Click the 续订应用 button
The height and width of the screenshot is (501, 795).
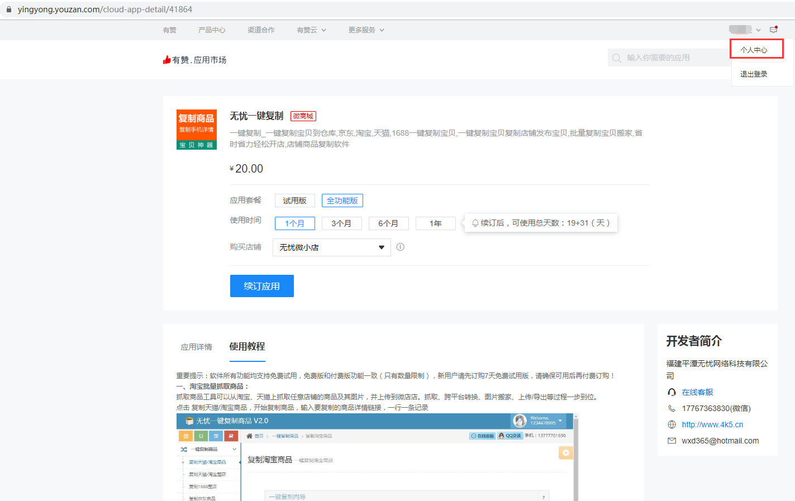pos(262,286)
